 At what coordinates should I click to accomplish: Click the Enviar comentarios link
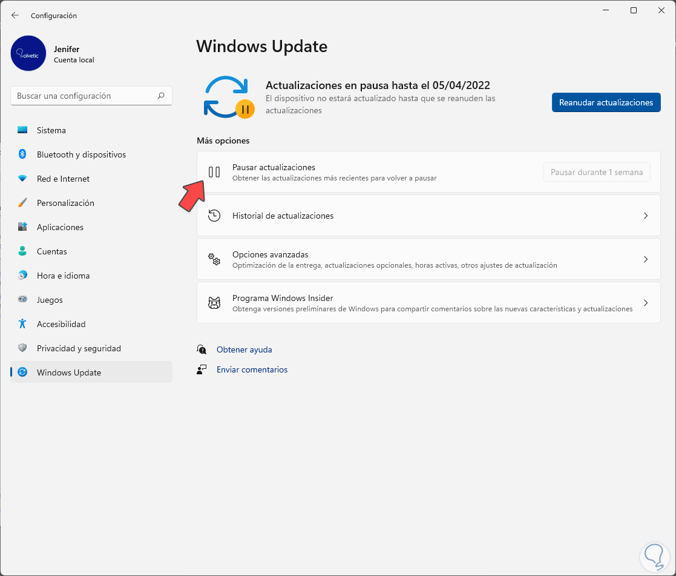pyautogui.click(x=252, y=369)
